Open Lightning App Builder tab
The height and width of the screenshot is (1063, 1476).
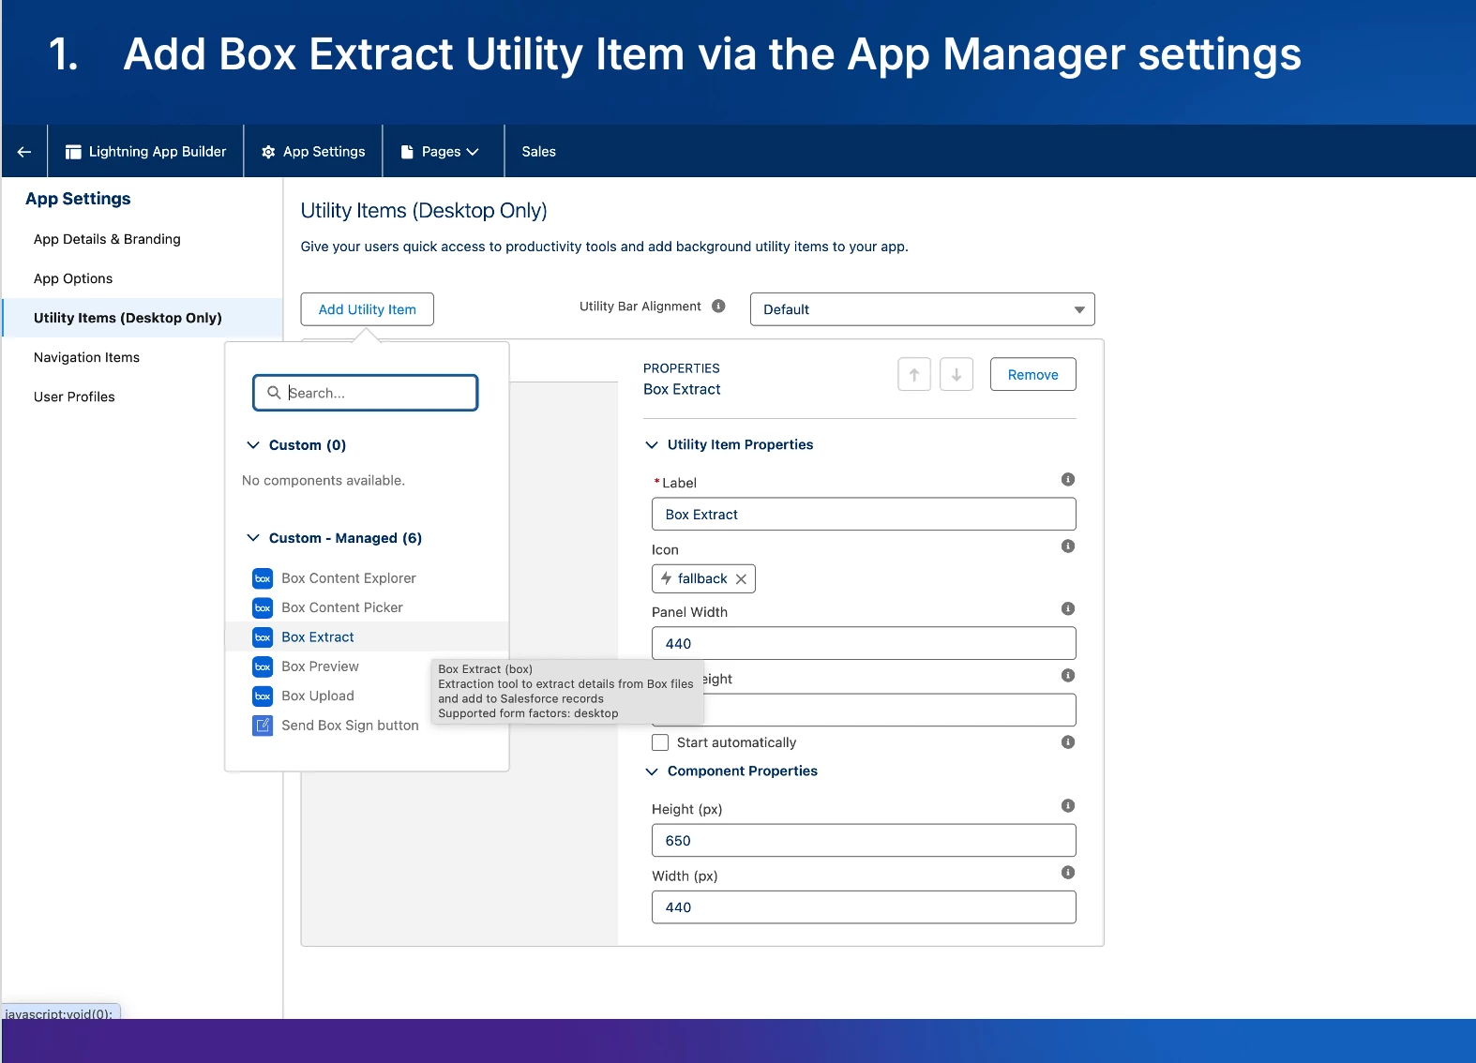145,152
